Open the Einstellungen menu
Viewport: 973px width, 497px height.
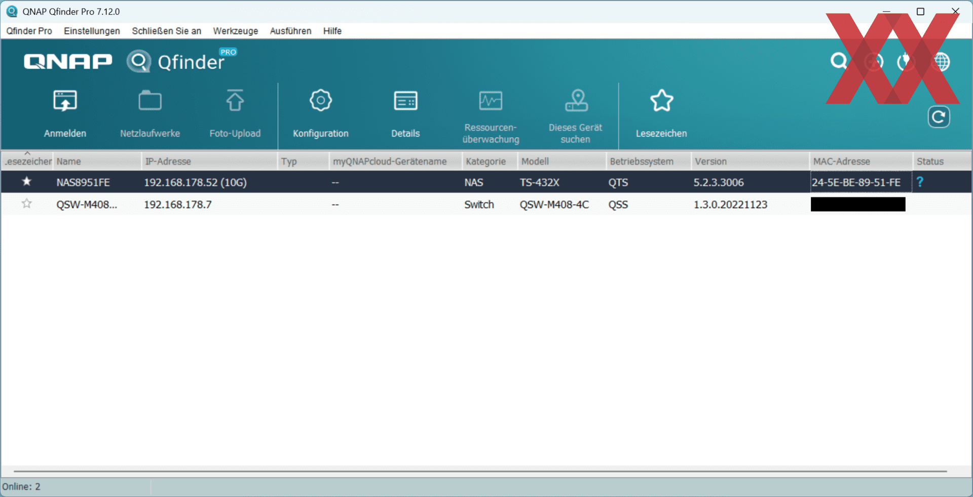coord(92,31)
